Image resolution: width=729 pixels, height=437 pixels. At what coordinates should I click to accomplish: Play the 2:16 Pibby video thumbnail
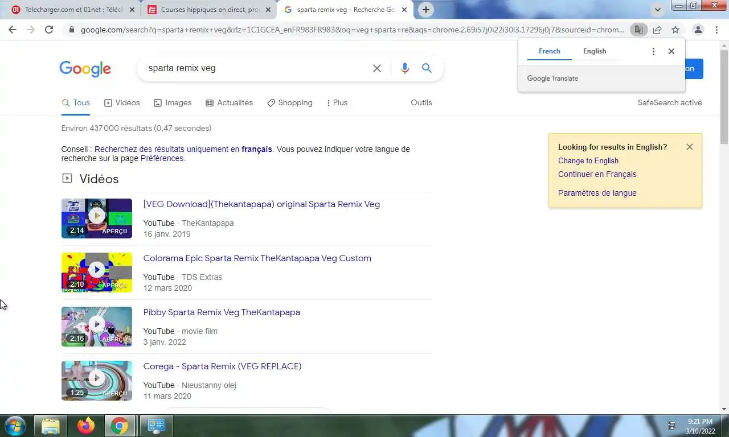point(97,327)
